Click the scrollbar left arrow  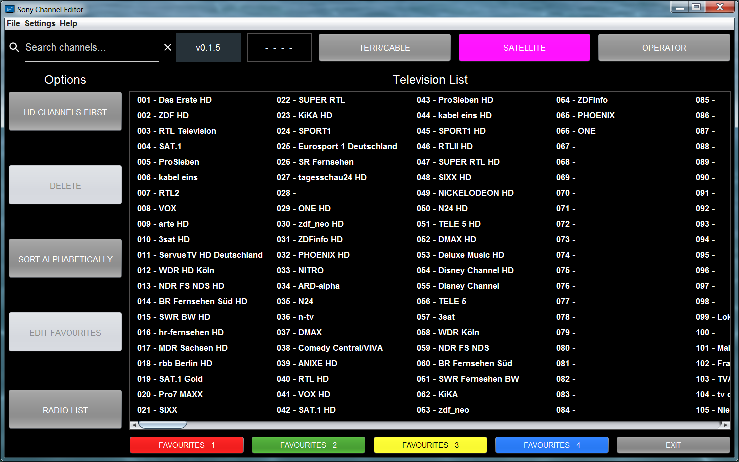pyautogui.click(x=133, y=425)
